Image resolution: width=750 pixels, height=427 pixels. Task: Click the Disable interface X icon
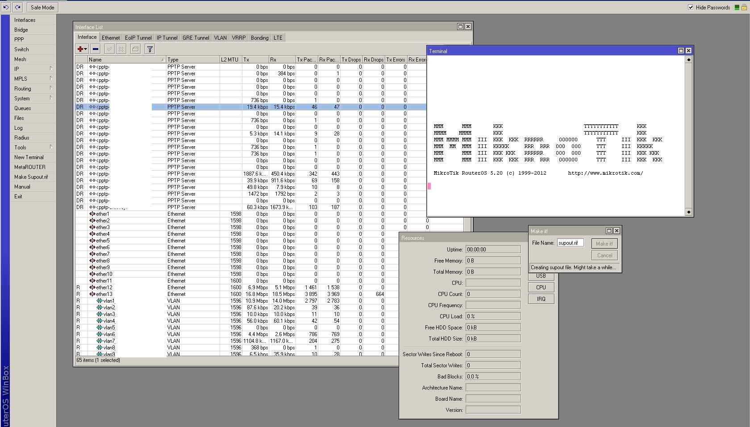click(121, 49)
